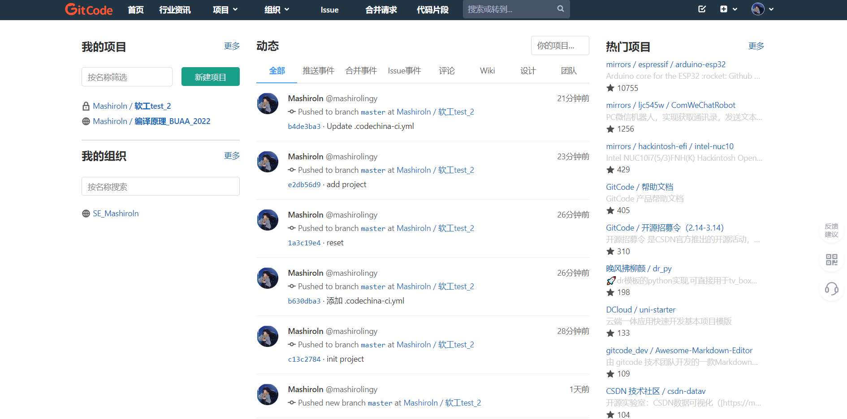Expand the 项目 dropdown in navbar
This screenshot has height=419, width=847.
(x=225, y=9)
